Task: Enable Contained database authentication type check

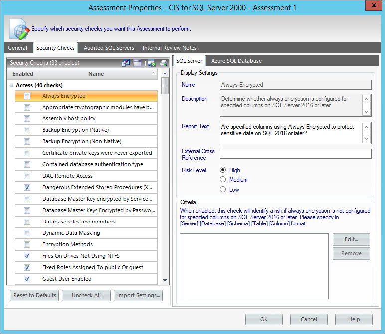Action: [x=27, y=164]
